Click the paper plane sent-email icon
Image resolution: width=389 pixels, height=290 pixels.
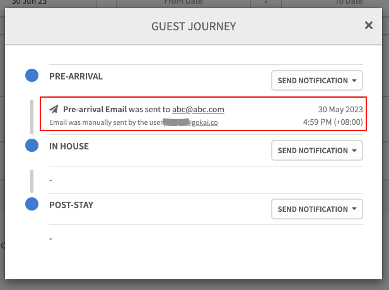coord(54,110)
